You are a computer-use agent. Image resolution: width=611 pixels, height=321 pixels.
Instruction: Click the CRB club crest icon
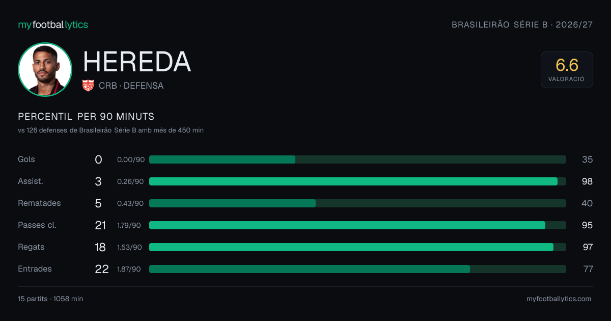(x=88, y=86)
